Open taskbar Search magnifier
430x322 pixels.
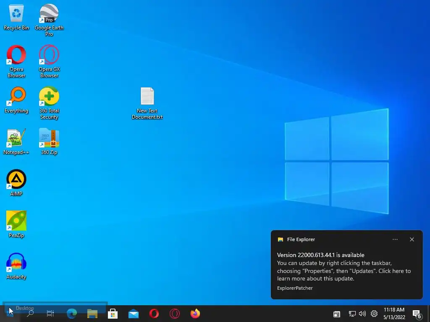(x=30, y=314)
